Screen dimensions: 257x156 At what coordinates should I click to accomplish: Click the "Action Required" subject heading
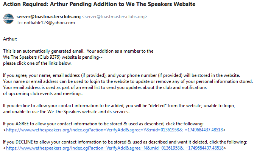pos(99,5)
